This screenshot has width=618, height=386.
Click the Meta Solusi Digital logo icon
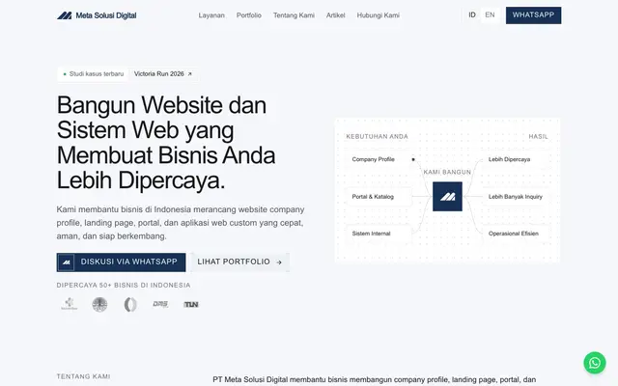[x=65, y=15]
